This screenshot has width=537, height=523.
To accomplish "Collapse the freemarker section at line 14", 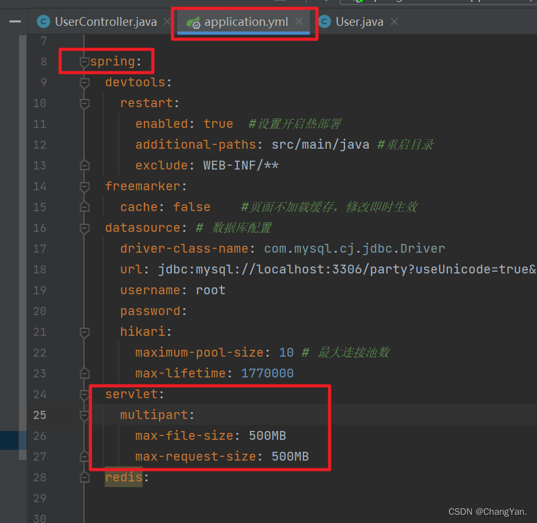I will coord(84,186).
